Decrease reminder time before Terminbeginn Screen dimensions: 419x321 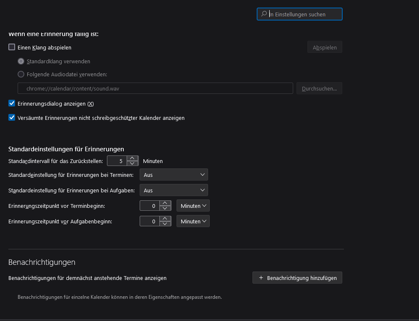165,208
